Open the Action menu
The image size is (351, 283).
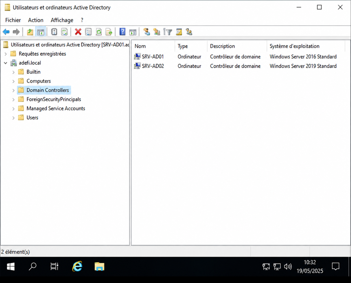[x=36, y=20]
